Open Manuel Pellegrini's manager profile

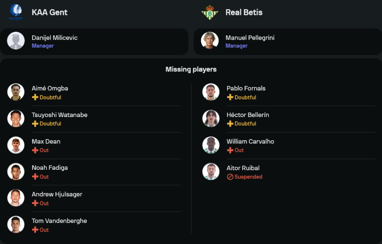[x=250, y=38]
